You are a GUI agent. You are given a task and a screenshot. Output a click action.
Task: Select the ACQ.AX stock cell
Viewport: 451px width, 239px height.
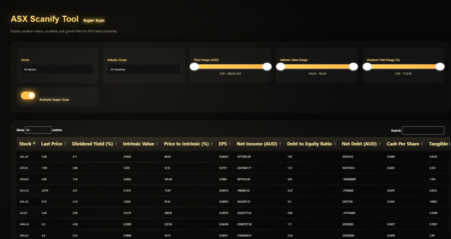pos(24,179)
